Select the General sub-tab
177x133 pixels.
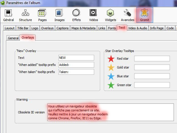tap(13, 38)
